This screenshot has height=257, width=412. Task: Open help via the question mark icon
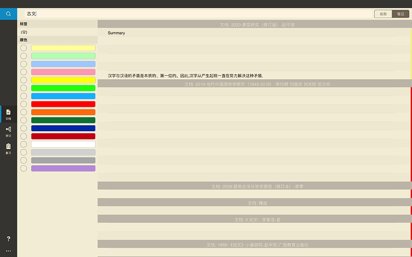(x=8, y=239)
